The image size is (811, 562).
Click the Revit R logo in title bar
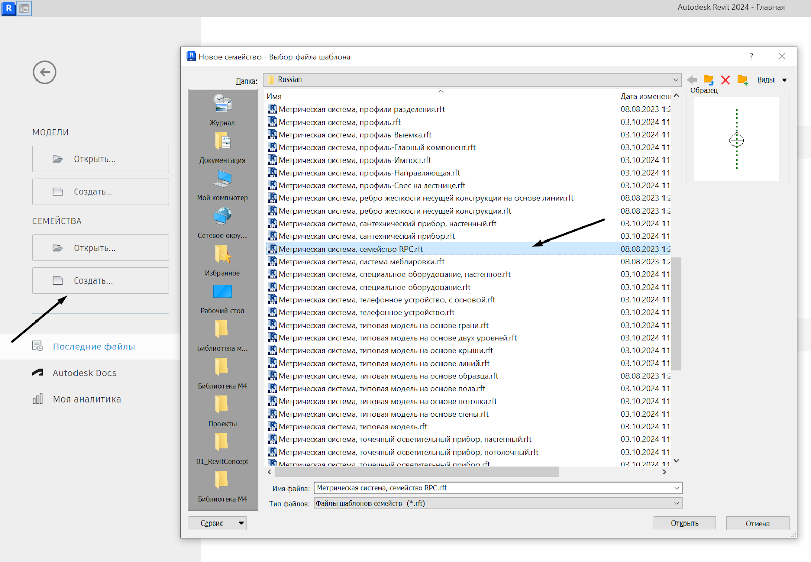click(9, 8)
